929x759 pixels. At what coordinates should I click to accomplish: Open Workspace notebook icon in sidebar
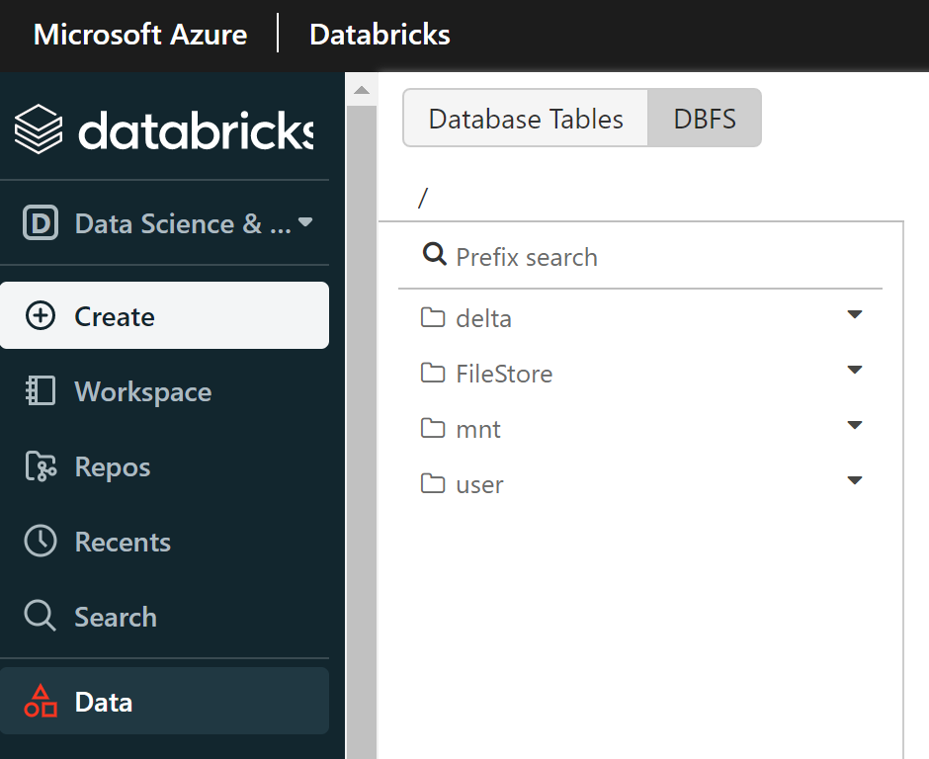click(40, 391)
